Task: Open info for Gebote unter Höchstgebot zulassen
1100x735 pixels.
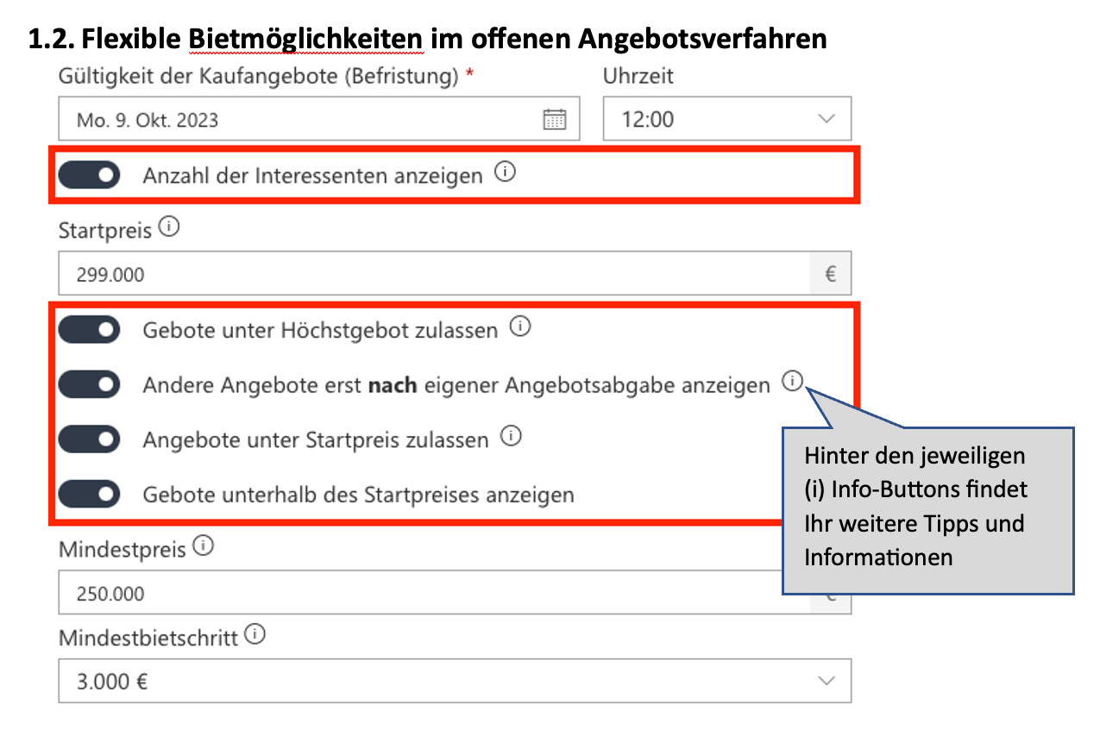Action: click(519, 327)
